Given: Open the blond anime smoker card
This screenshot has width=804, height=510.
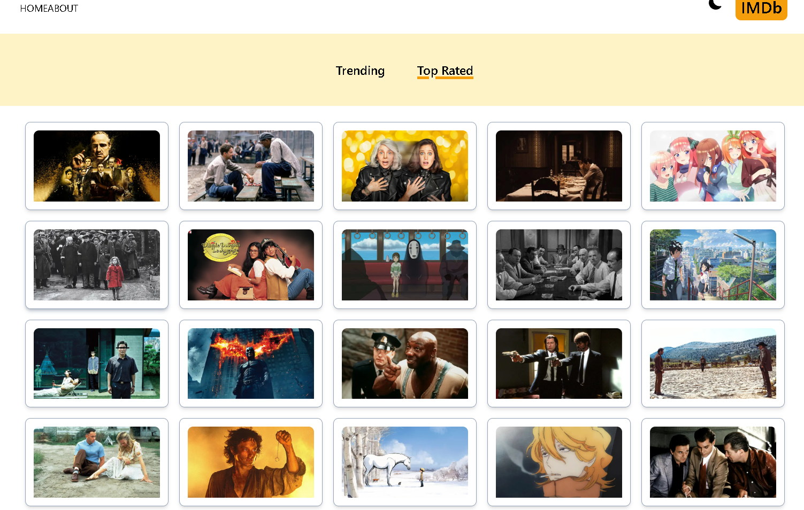Looking at the screenshot, I should 559,462.
